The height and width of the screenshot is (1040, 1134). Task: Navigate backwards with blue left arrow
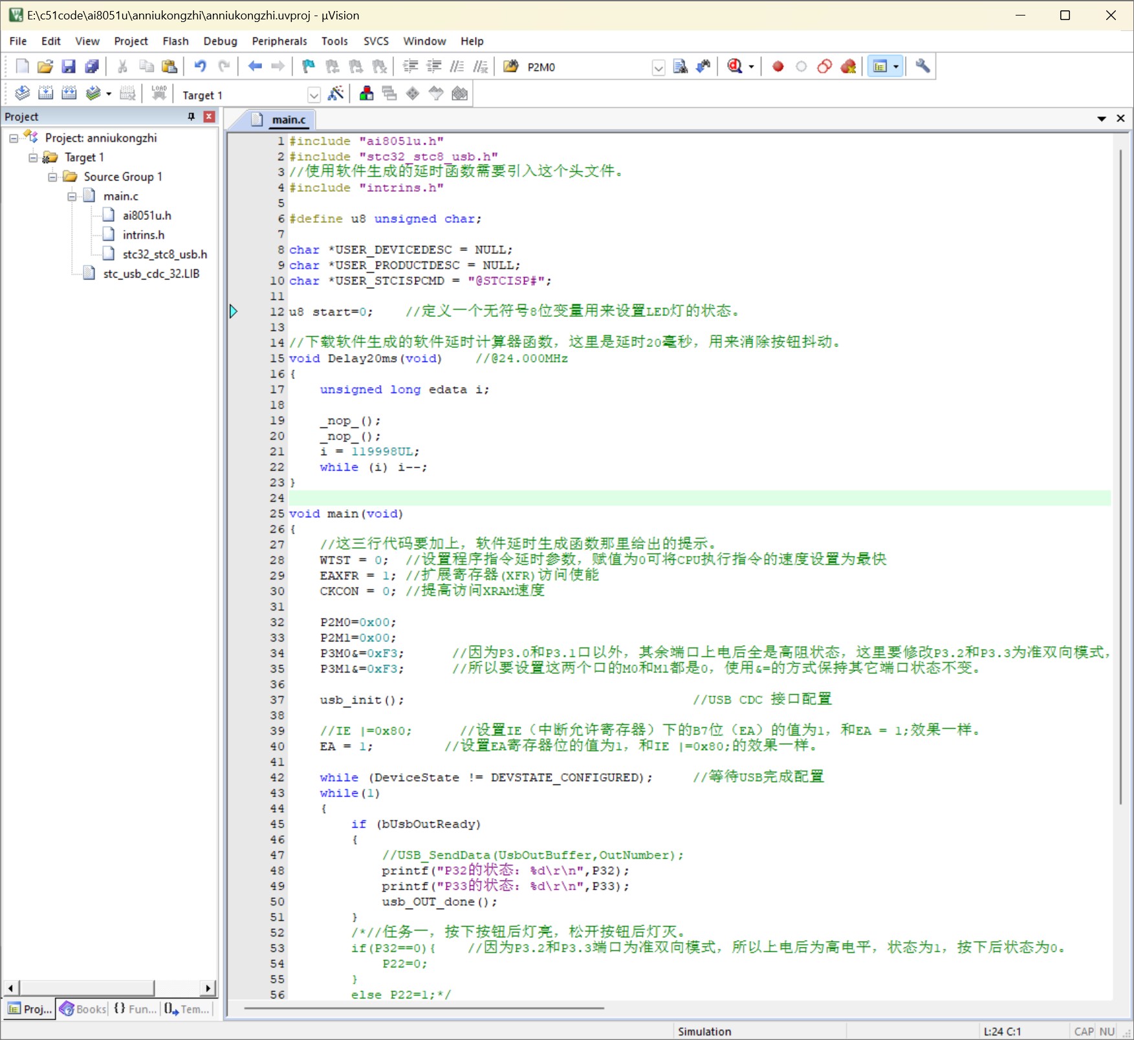(255, 67)
